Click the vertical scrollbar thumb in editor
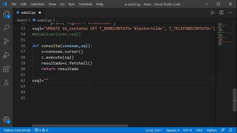 (x=234, y=100)
